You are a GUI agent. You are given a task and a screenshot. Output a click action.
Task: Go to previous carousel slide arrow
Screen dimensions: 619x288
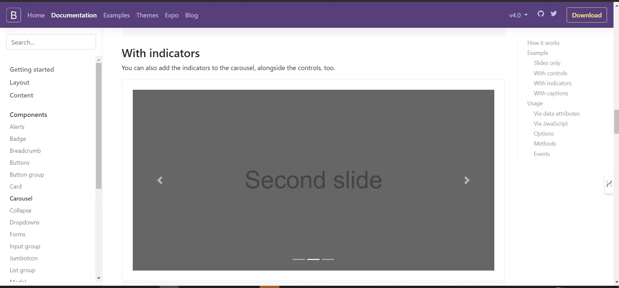click(160, 180)
